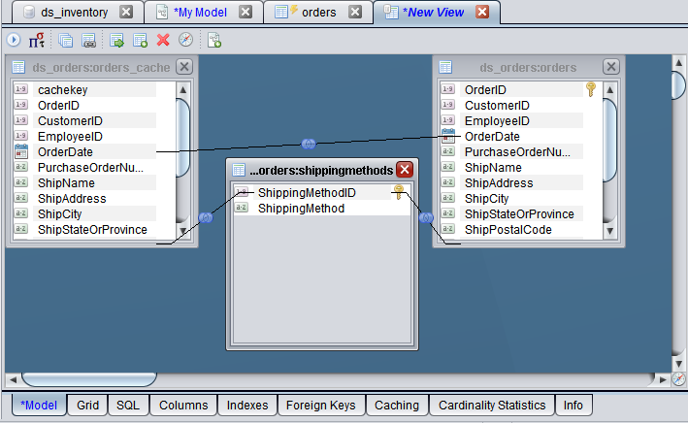Click the canvas horizontal scroll right arrow
688x423 pixels.
click(x=663, y=379)
